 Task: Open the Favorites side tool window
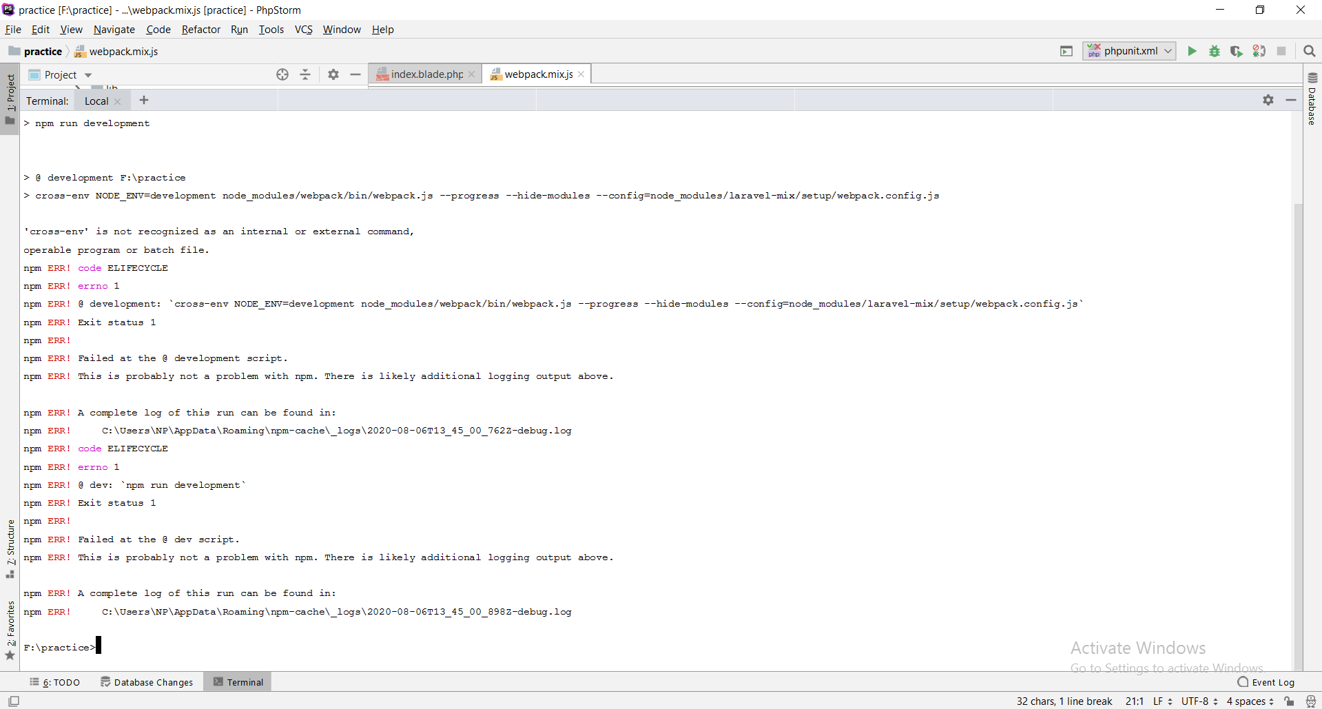click(x=10, y=630)
